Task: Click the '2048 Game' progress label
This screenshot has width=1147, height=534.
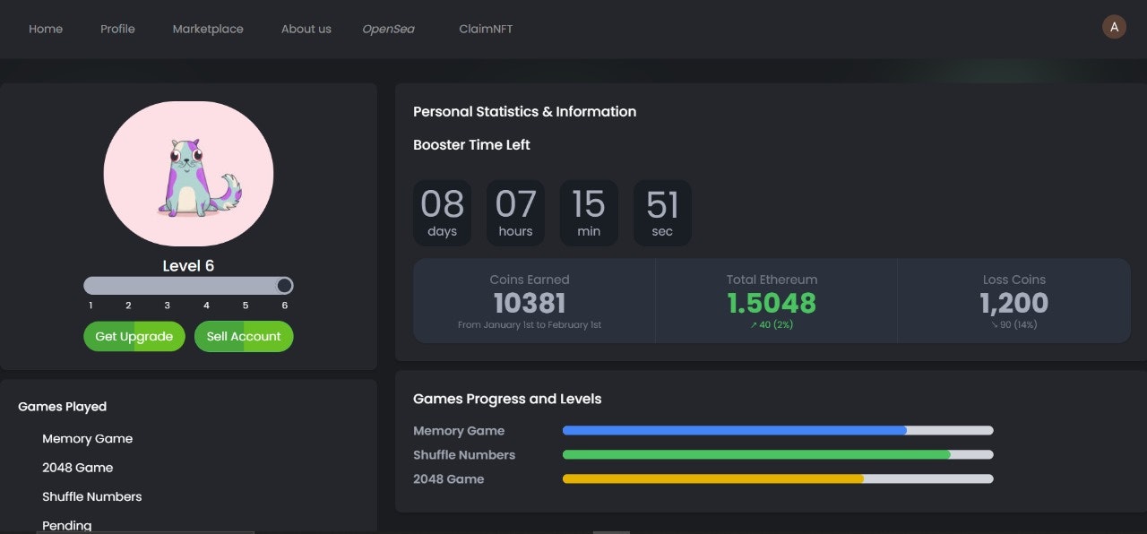Action: 448,479
